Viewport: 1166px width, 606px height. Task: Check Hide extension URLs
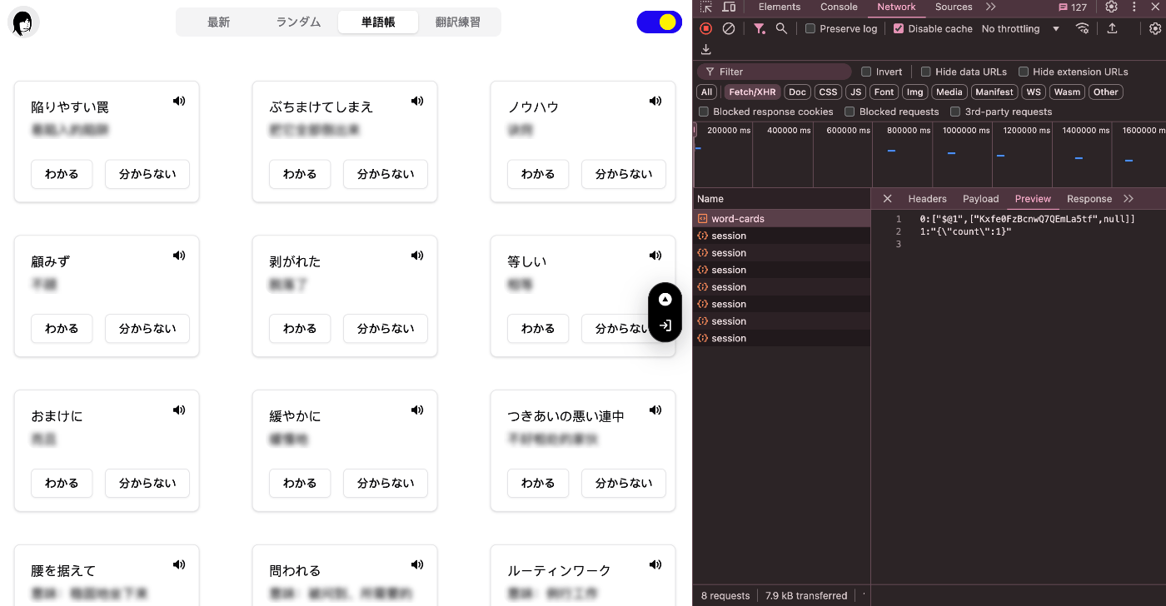[x=1024, y=72]
